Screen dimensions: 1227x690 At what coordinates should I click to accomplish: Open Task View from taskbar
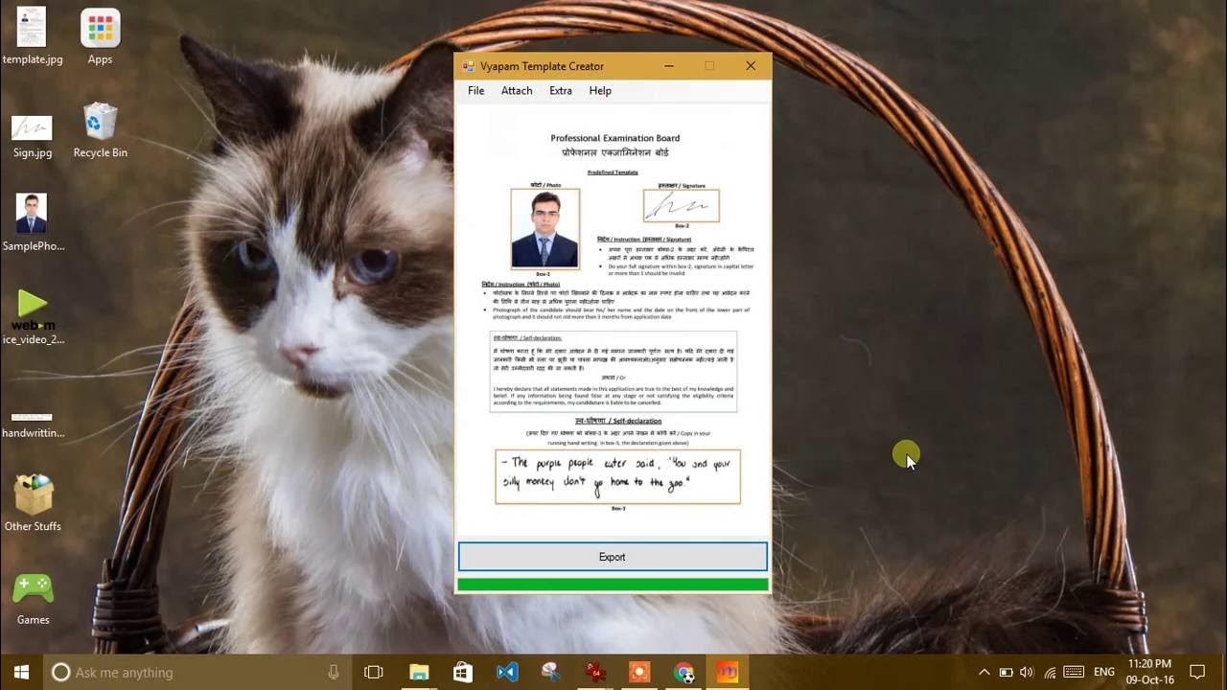[x=374, y=673]
